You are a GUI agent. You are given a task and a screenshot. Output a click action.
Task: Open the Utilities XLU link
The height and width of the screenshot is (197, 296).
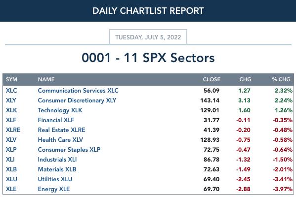click(x=55, y=179)
